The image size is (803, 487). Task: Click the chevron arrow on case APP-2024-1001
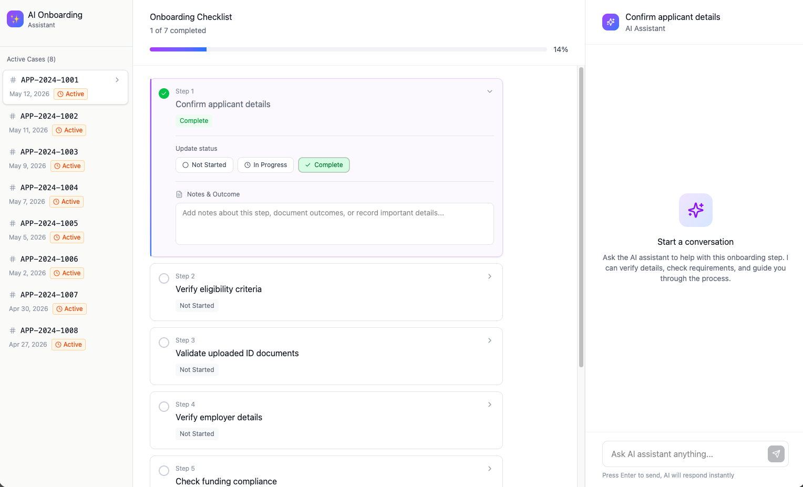(117, 80)
